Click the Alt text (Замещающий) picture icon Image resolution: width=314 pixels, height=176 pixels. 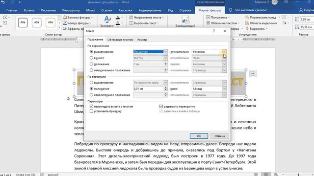(185, 20)
